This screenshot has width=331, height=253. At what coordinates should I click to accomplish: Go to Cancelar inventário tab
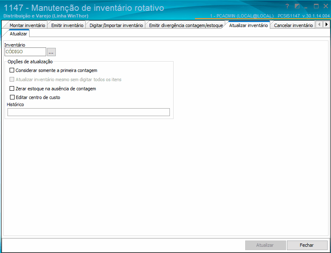click(x=294, y=25)
